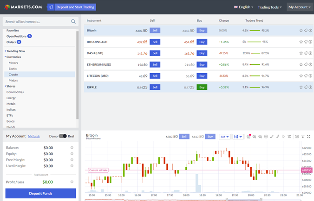
Task: Open the 5M timeframe dropdown
Action: tap(224, 137)
